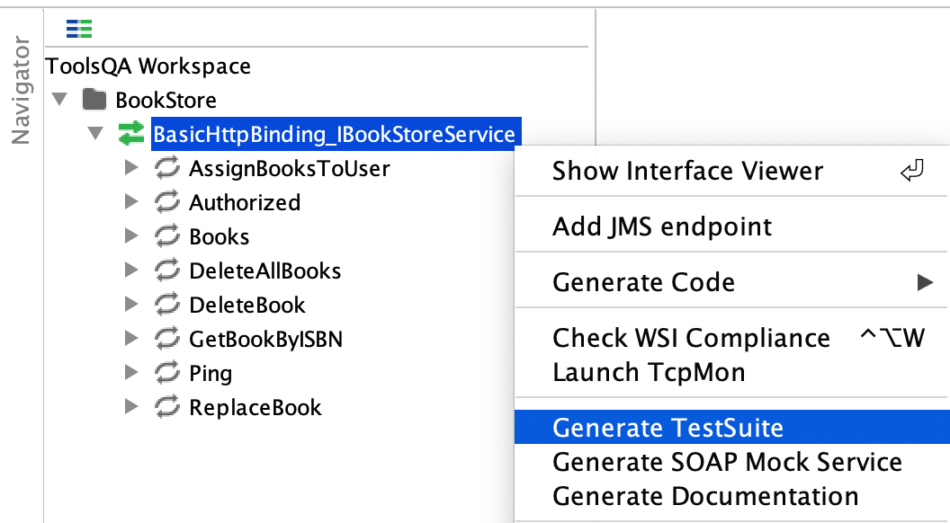Viewport: 950px width, 523px height.
Task: Click the ReplaceBook operation icon
Action: (166, 407)
